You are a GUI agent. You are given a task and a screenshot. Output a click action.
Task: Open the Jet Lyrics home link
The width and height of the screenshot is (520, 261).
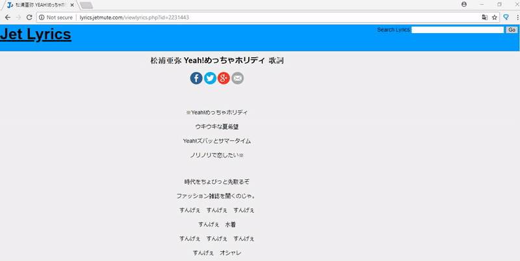pos(36,35)
